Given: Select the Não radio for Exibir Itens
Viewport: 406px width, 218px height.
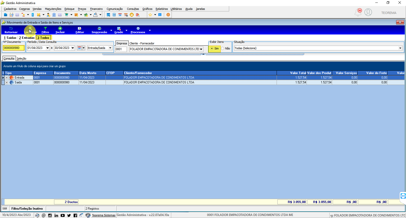Looking at the screenshot, I should coord(223,48).
